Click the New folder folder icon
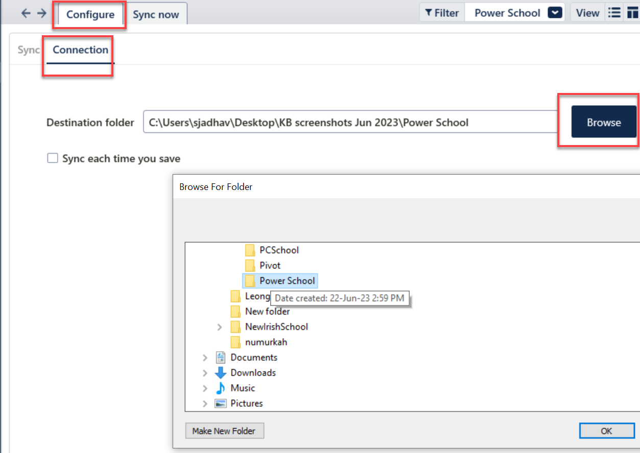The image size is (640, 453). tap(235, 312)
